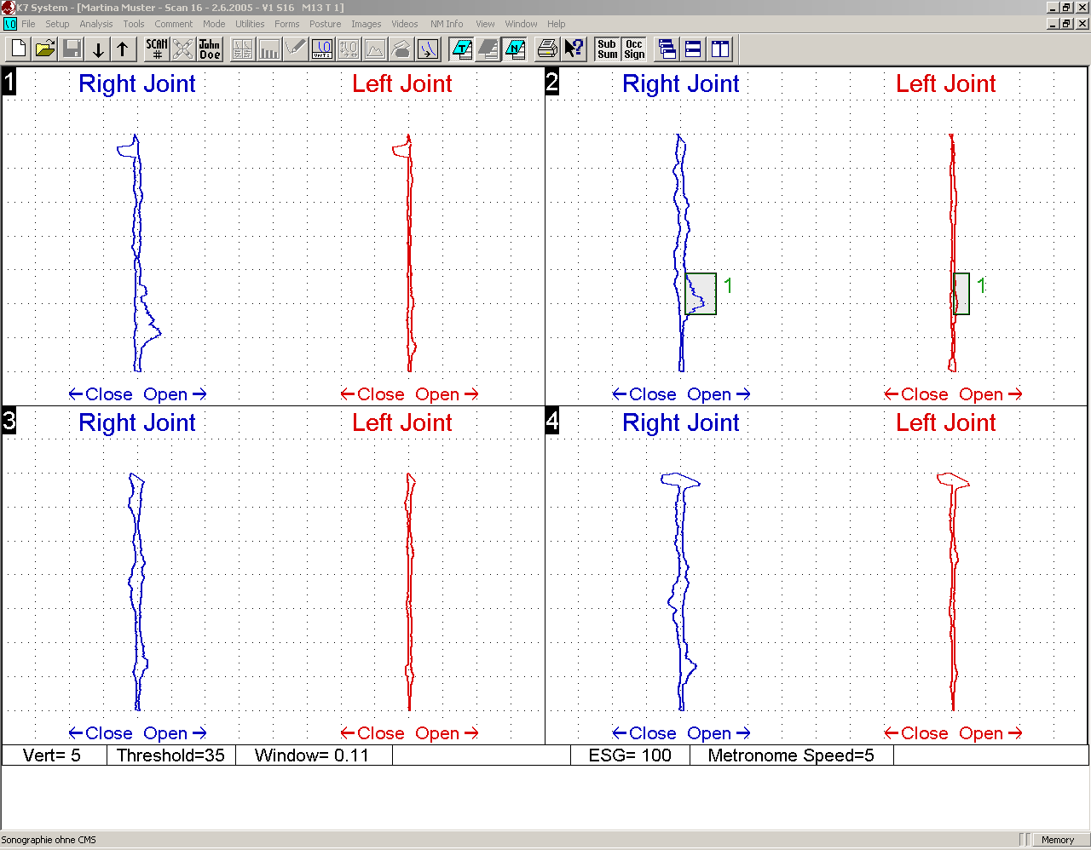Toggle the Sub Sum button
1091x850 pixels.
pyautogui.click(x=607, y=49)
